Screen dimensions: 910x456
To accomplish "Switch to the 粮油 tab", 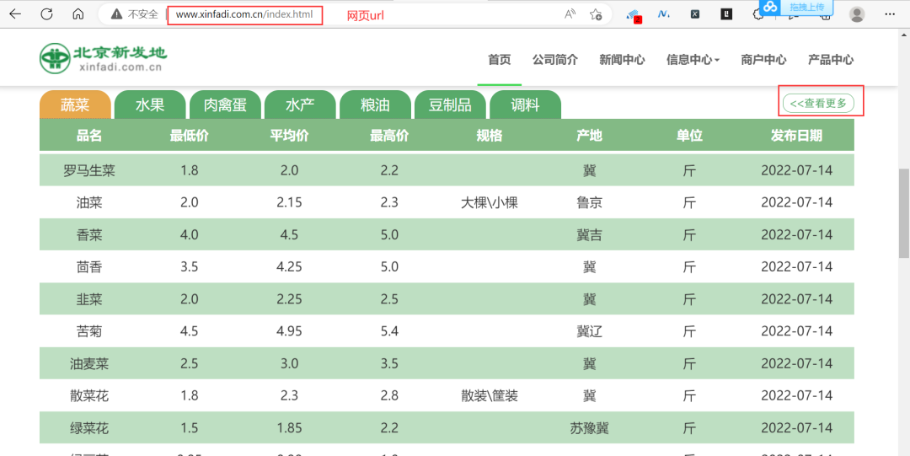I will pos(375,105).
